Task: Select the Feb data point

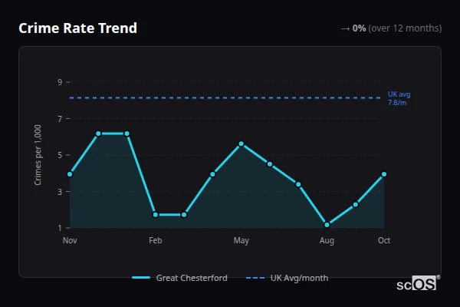Action: coord(156,215)
